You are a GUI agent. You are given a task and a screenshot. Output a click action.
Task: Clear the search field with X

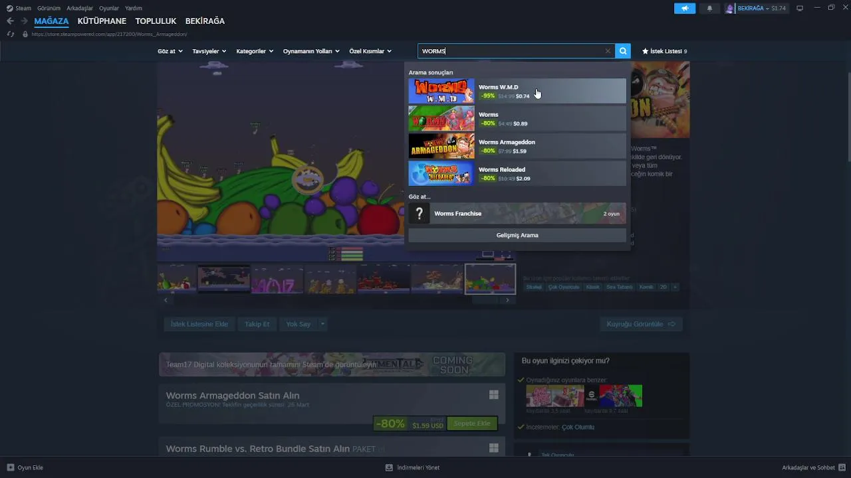pyautogui.click(x=608, y=51)
